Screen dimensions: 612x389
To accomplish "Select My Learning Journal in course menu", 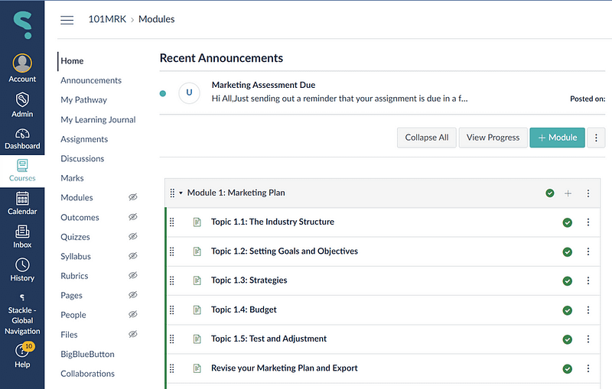I will (x=98, y=120).
